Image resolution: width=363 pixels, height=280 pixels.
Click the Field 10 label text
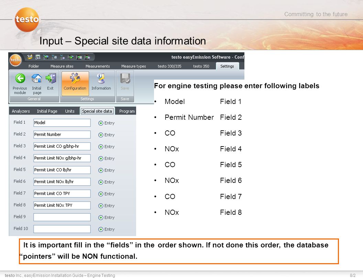point(21,229)
